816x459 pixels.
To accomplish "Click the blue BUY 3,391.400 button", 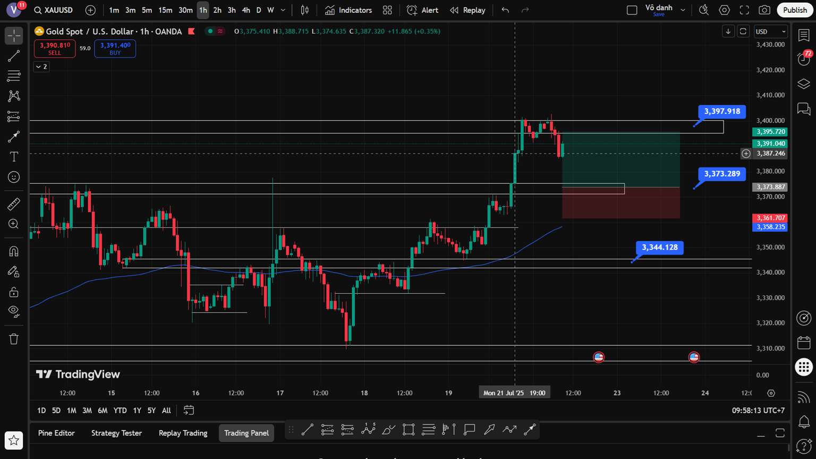I will coord(115,48).
